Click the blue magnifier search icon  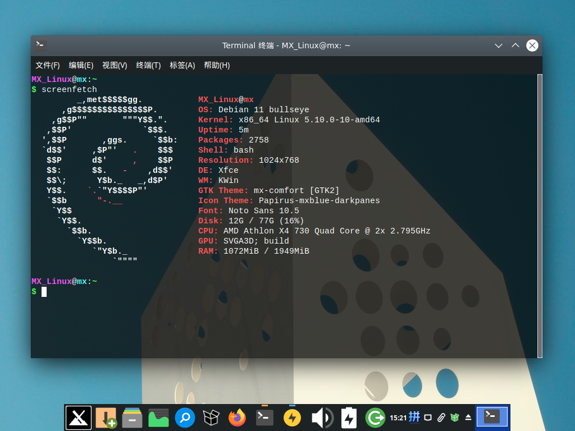tap(185, 418)
